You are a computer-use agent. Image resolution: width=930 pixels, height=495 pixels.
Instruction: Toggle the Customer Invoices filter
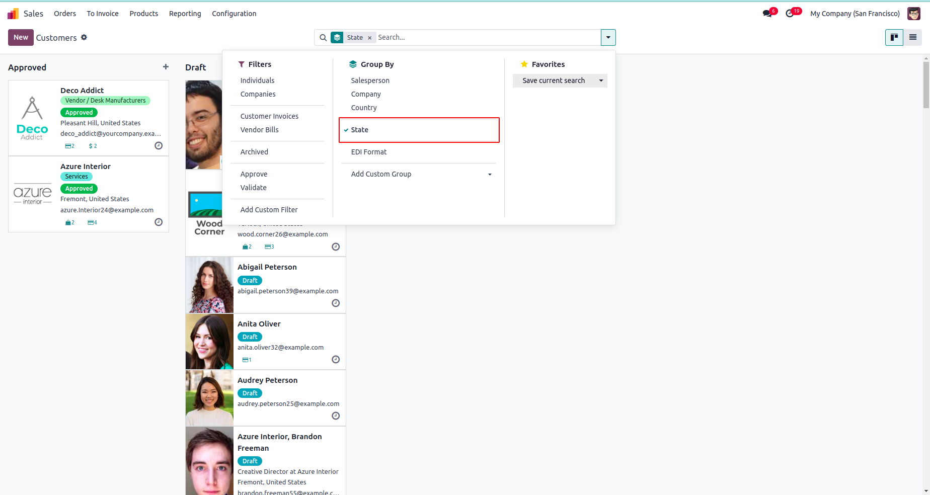coord(269,116)
